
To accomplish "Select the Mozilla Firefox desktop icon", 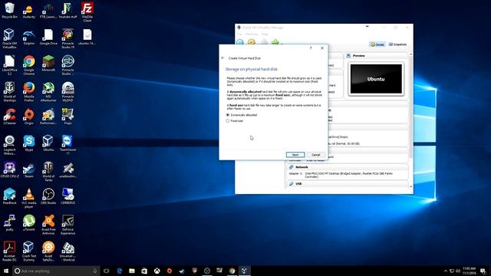I will click(29, 92).
